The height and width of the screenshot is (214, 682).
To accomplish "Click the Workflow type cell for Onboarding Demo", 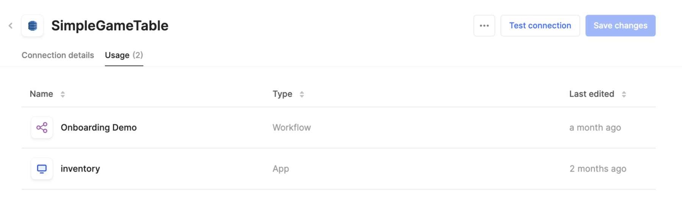I will pos(291,128).
